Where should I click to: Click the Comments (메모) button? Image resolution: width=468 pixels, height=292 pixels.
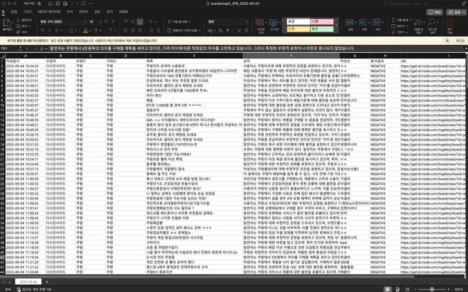(435, 12)
